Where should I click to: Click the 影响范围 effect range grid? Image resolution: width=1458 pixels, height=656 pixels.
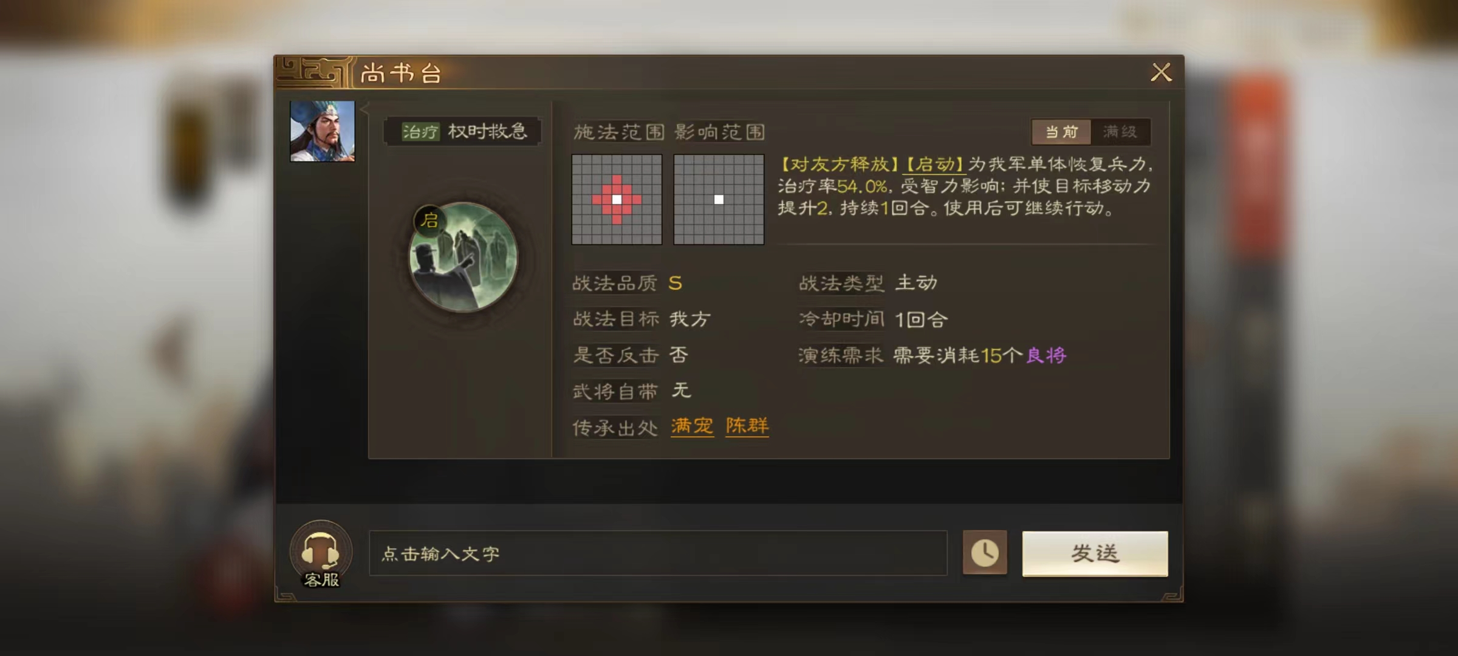[719, 199]
